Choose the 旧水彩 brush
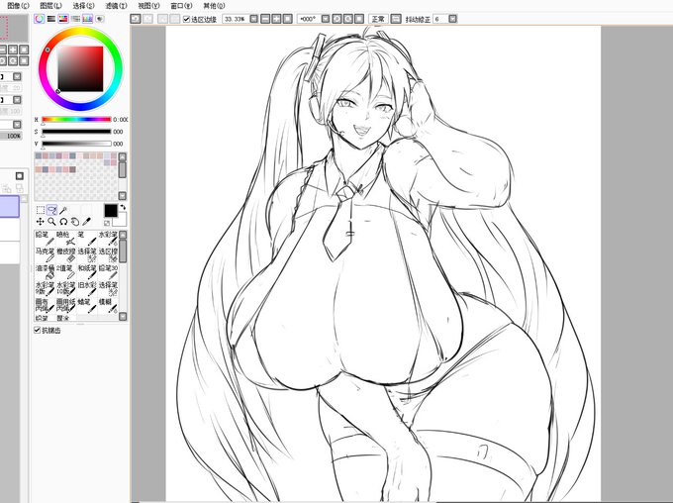The height and width of the screenshot is (503, 673). click(x=87, y=289)
